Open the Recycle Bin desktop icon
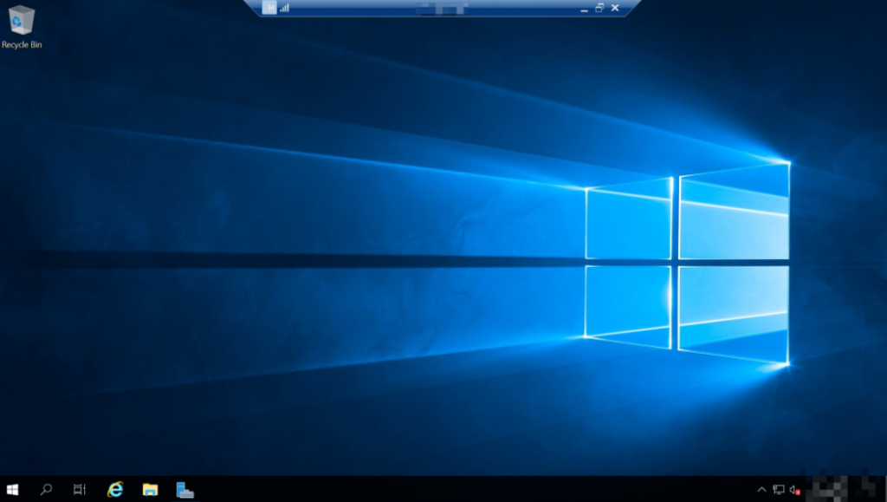Image resolution: width=887 pixels, height=502 pixels. click(x=22, y=20)
